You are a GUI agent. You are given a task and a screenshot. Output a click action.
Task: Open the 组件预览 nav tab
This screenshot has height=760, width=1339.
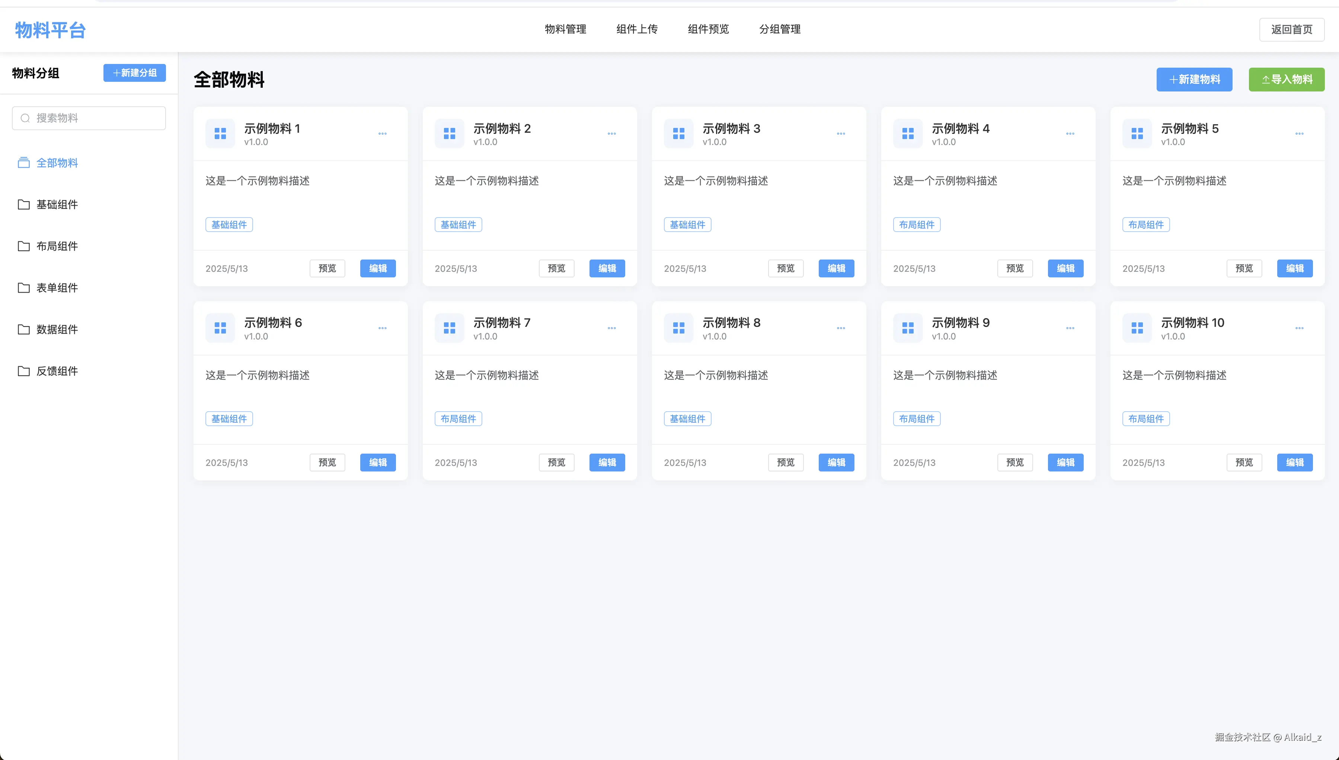(x=708, y=29)
